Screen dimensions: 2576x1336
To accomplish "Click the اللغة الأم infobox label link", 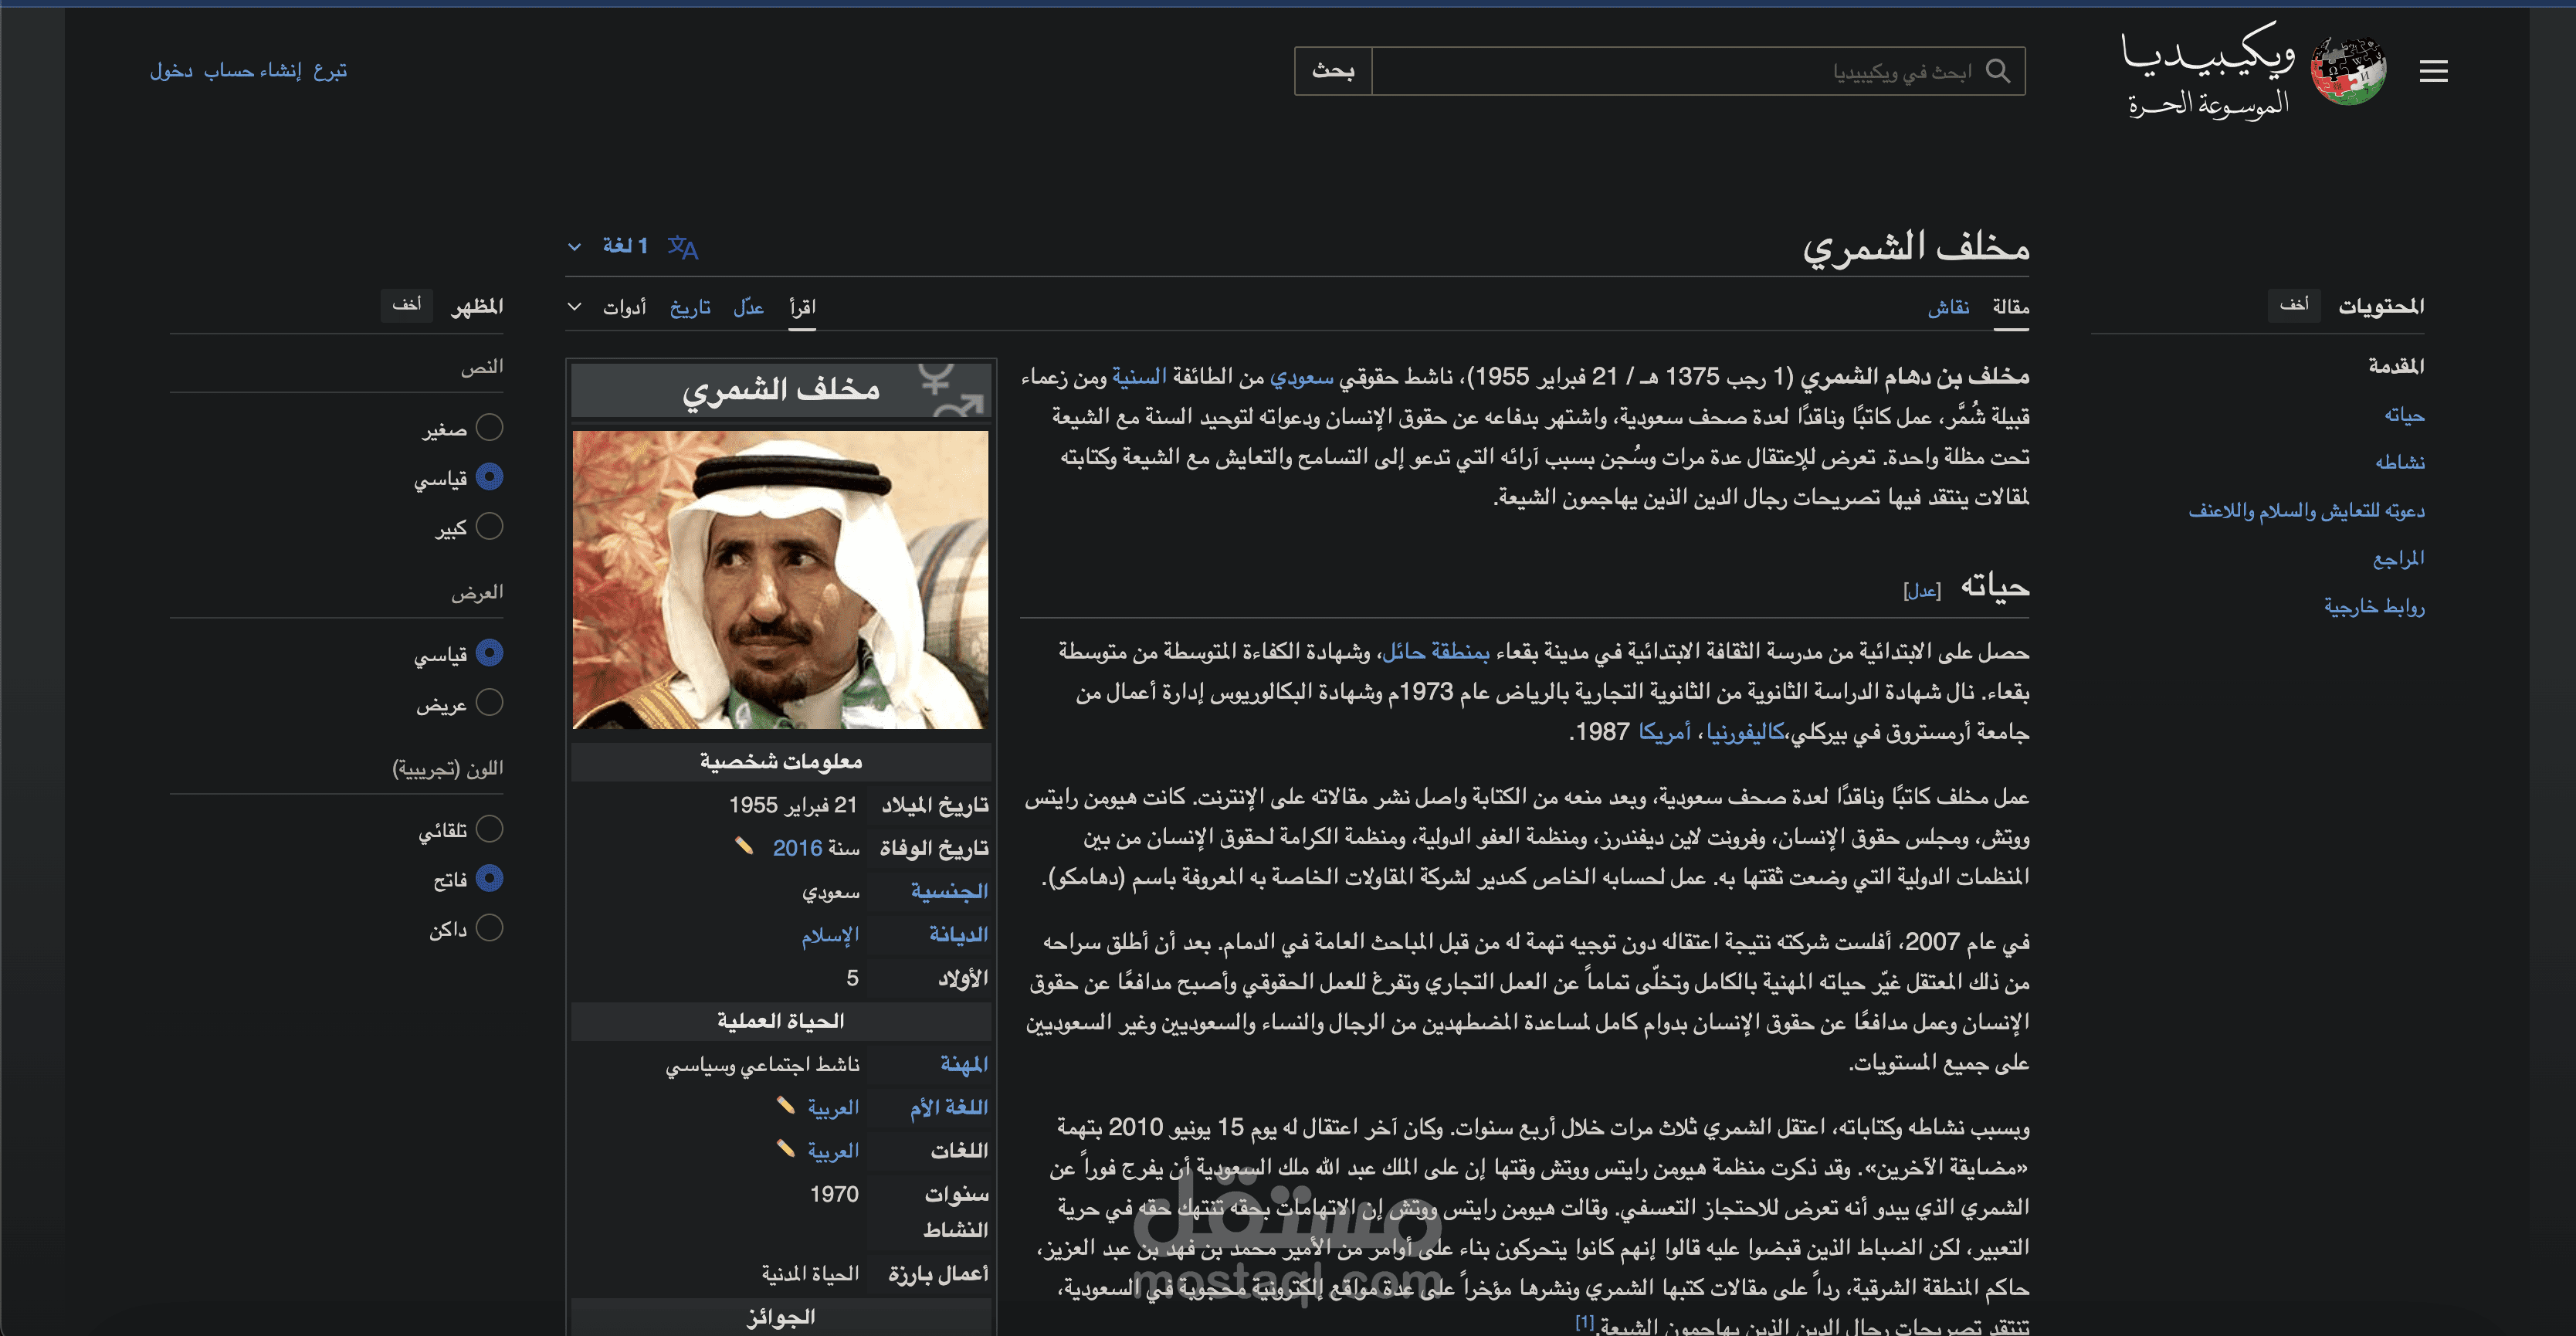I will coord(948,1107).
